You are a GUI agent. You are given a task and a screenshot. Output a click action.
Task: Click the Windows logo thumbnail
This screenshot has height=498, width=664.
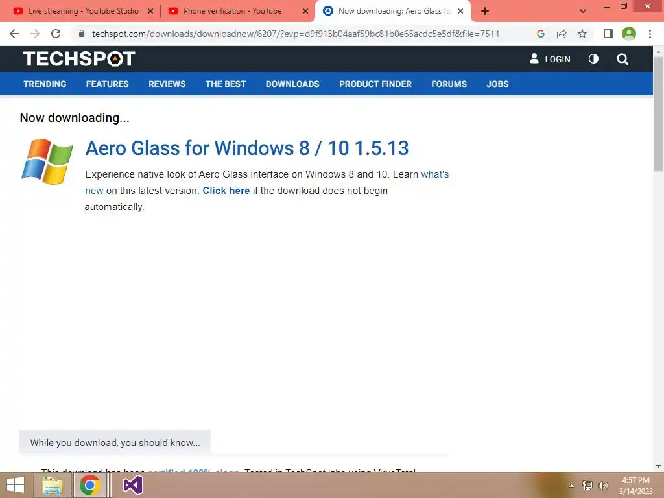click(x=47, y=161)
